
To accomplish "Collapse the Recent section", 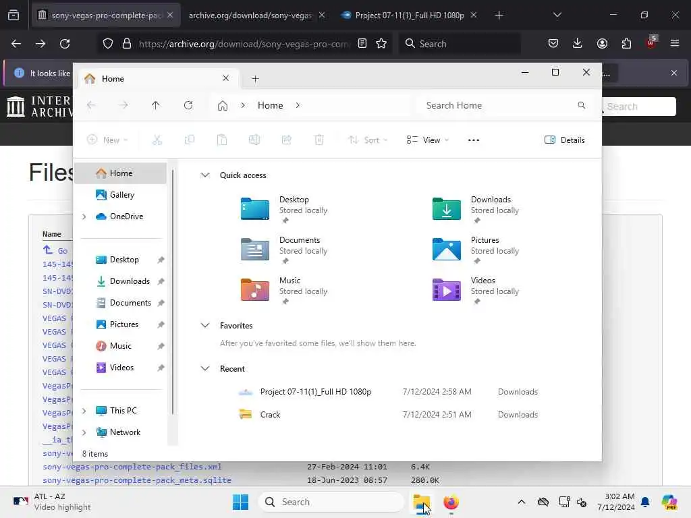I will [x=205, y=369].
